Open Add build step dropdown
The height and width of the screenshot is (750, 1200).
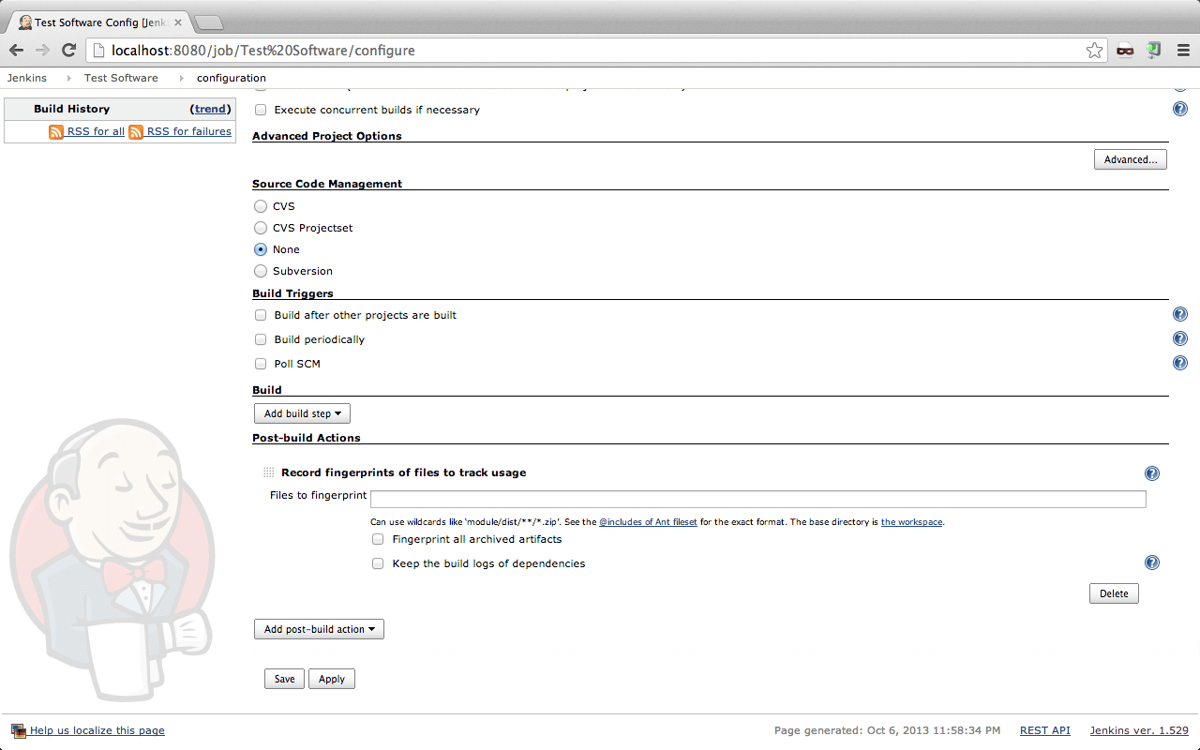pos(302,413)
